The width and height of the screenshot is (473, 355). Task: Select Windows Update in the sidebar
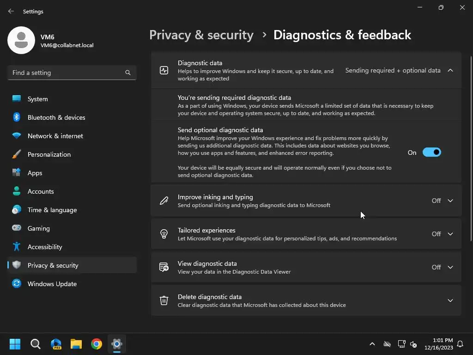(x=72, y=284)
